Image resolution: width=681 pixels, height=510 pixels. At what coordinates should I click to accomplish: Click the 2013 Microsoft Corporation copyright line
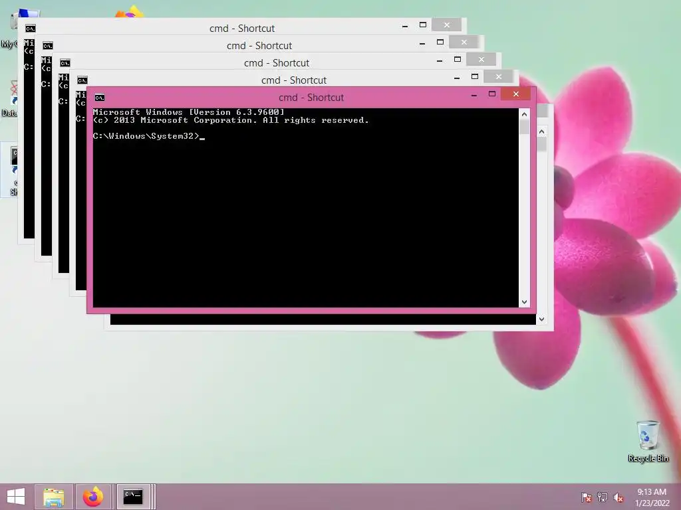coord(231,120)
